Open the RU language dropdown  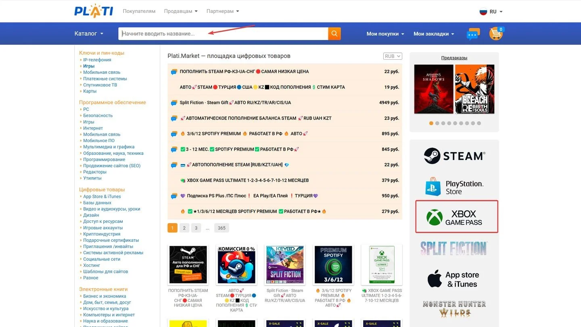pos(496,12)
